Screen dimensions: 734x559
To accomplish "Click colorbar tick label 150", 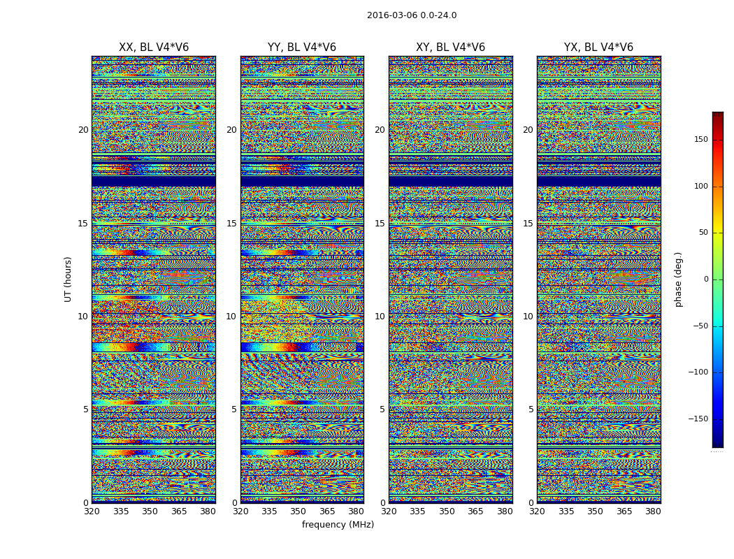I will tap(701, 139).
